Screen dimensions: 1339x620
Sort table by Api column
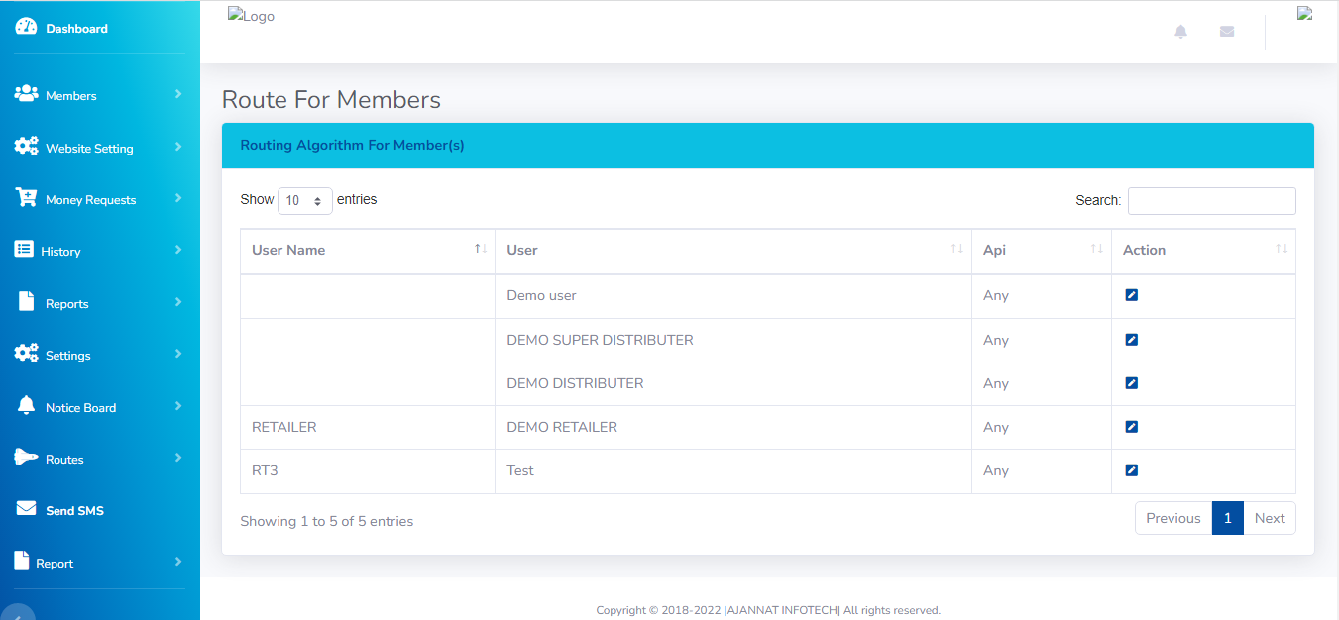pyautogui.click(x=1041, y=250)
